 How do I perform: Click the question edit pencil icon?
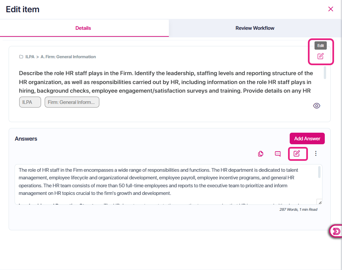pos(320,56)
